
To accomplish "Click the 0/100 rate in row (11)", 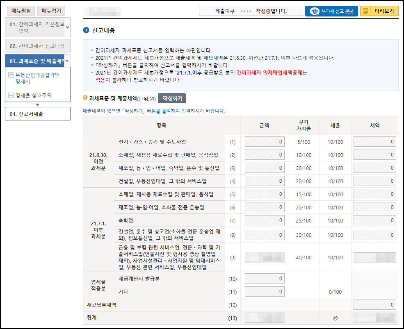I will (335, 292).
